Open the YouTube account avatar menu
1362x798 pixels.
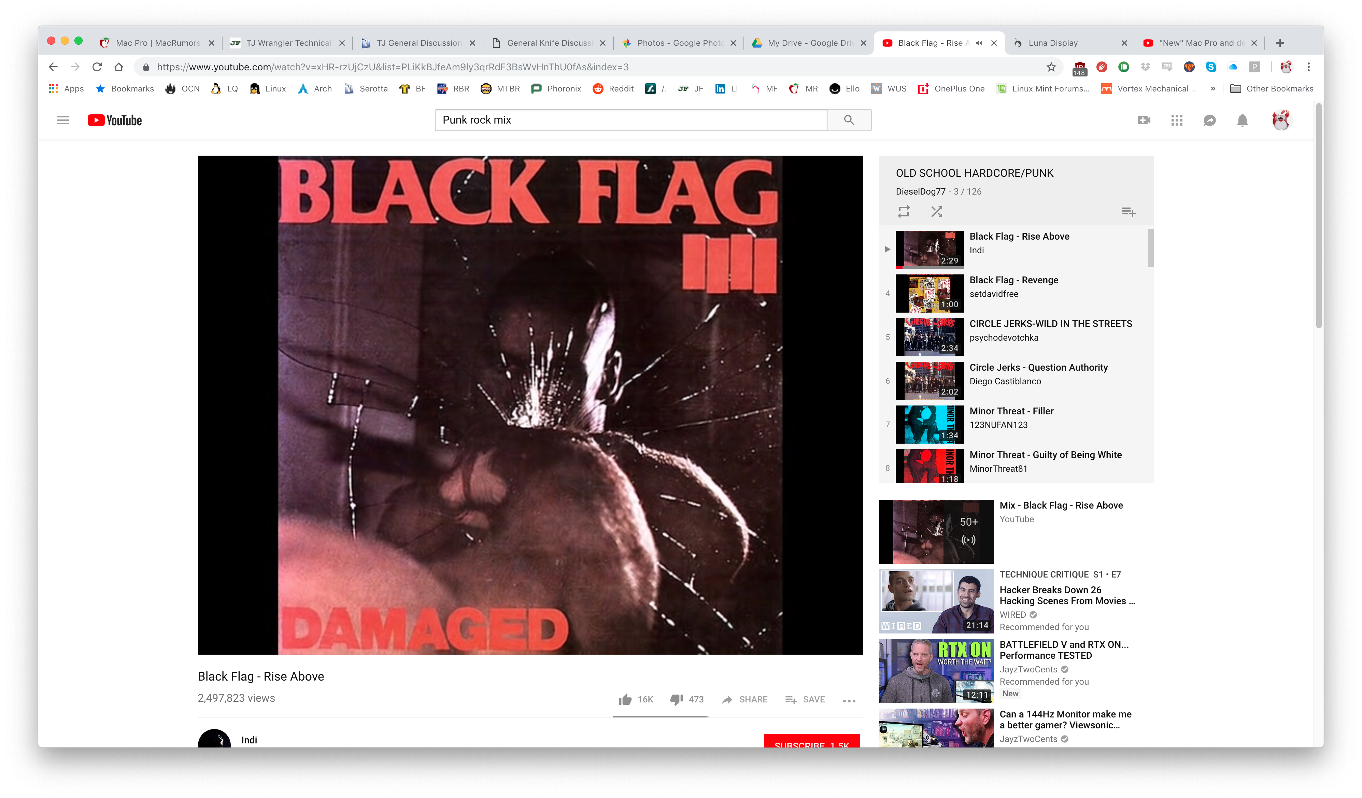click(x=1280, y=120)
